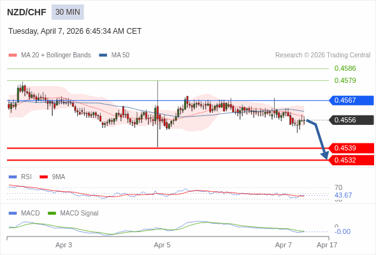
Task: Click the RSI legend label
Action: tap(26, 177)
